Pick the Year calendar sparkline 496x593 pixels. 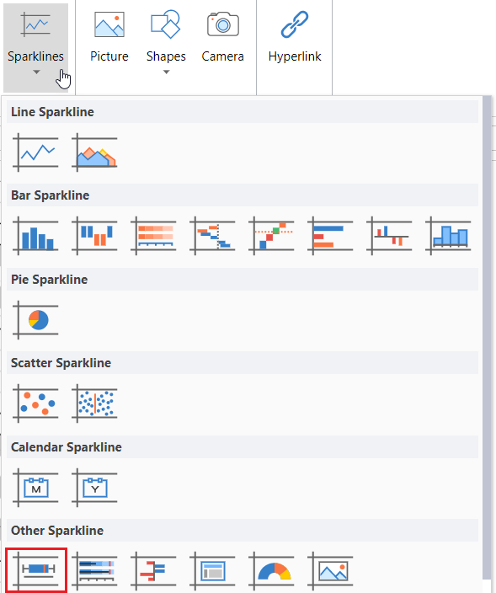pos(94,487)
